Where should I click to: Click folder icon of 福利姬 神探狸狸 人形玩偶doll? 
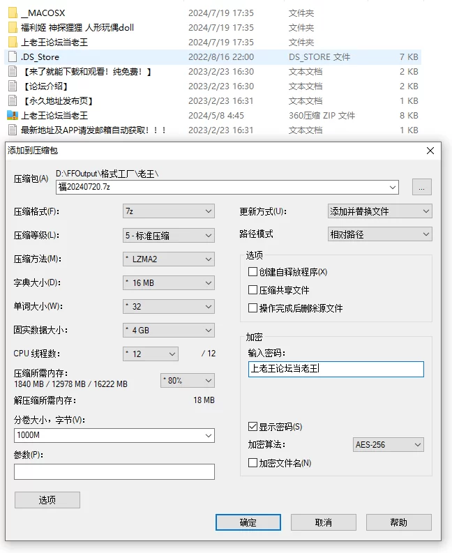tap(13, 27)
